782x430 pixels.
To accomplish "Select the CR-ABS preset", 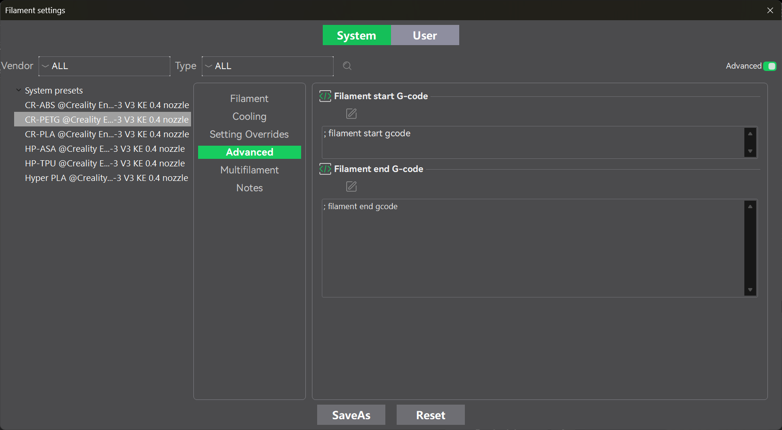I will (107, 105).
